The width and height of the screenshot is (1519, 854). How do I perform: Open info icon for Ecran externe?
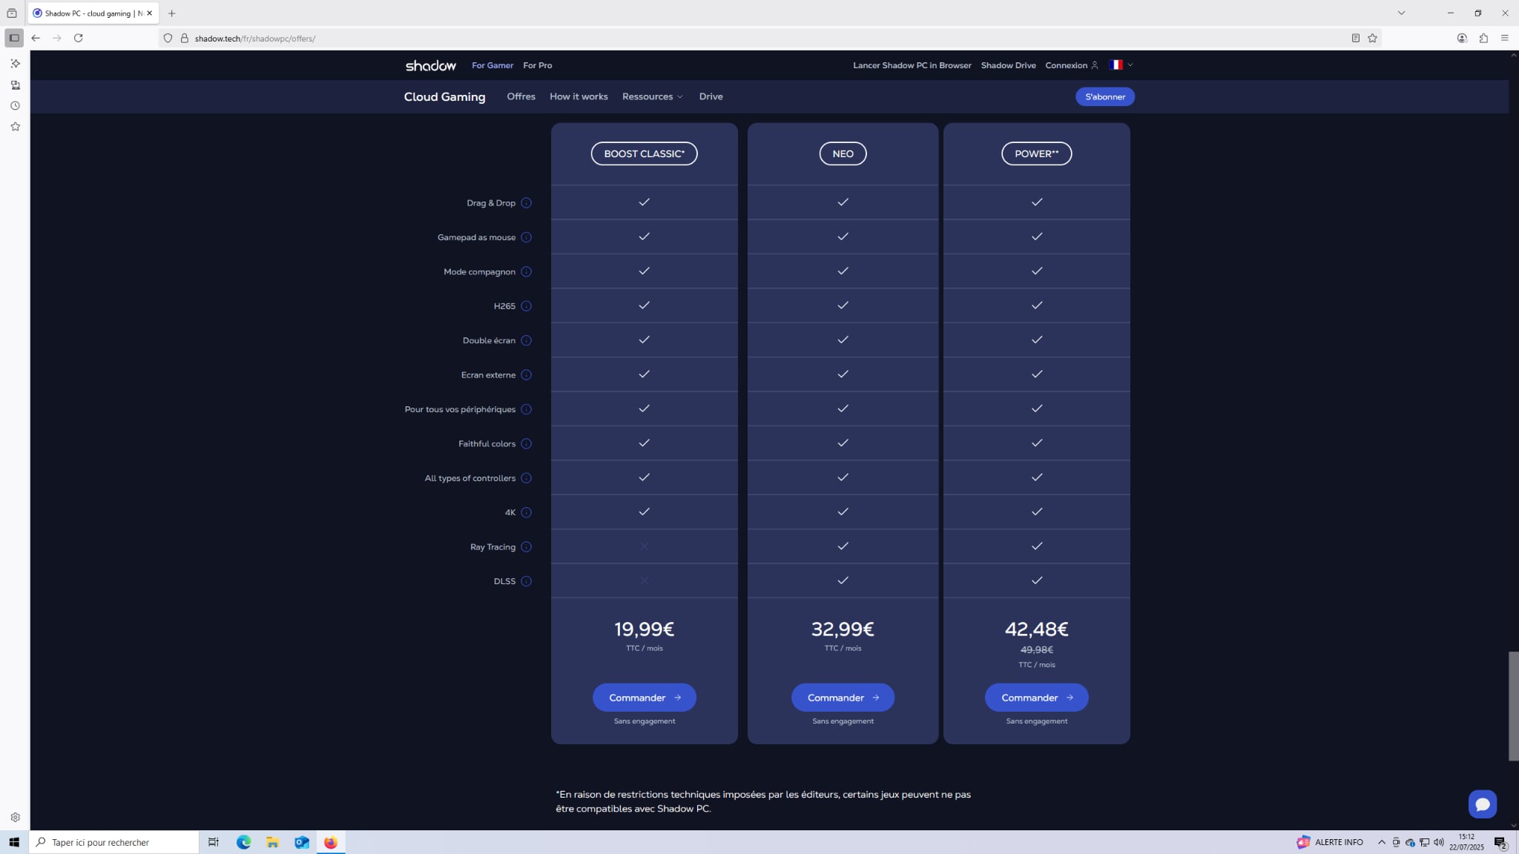526,375
